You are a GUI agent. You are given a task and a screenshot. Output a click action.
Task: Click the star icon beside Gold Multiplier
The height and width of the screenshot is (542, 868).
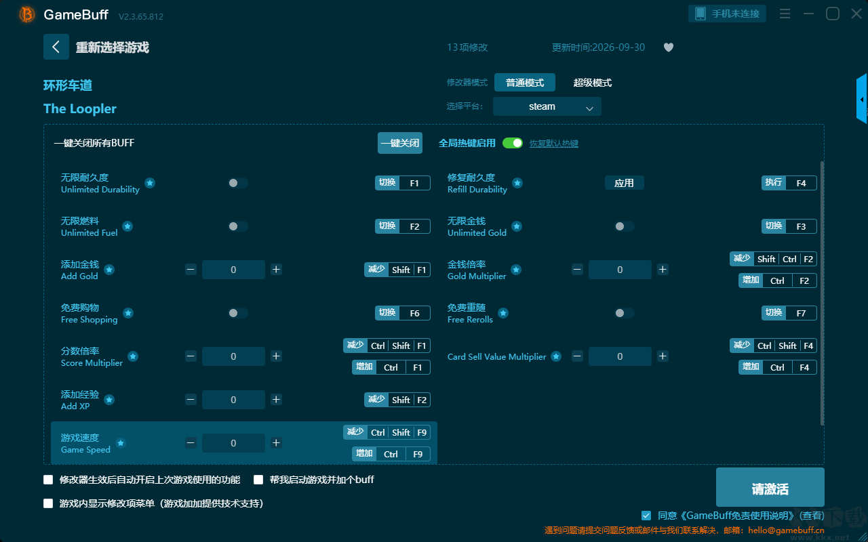click(x=516, y=270)
